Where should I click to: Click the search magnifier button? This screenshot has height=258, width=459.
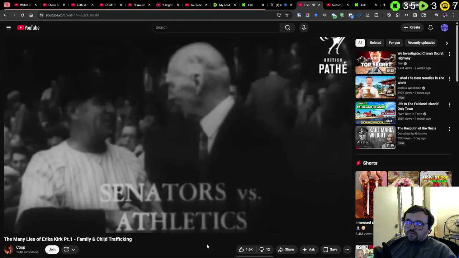[288, 27]
